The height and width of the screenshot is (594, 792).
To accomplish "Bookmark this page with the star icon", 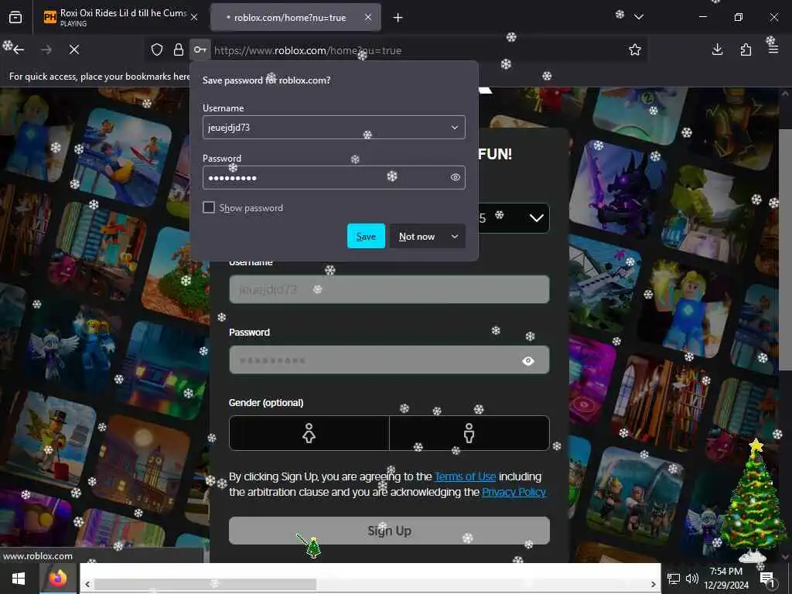I will [635, 49].
